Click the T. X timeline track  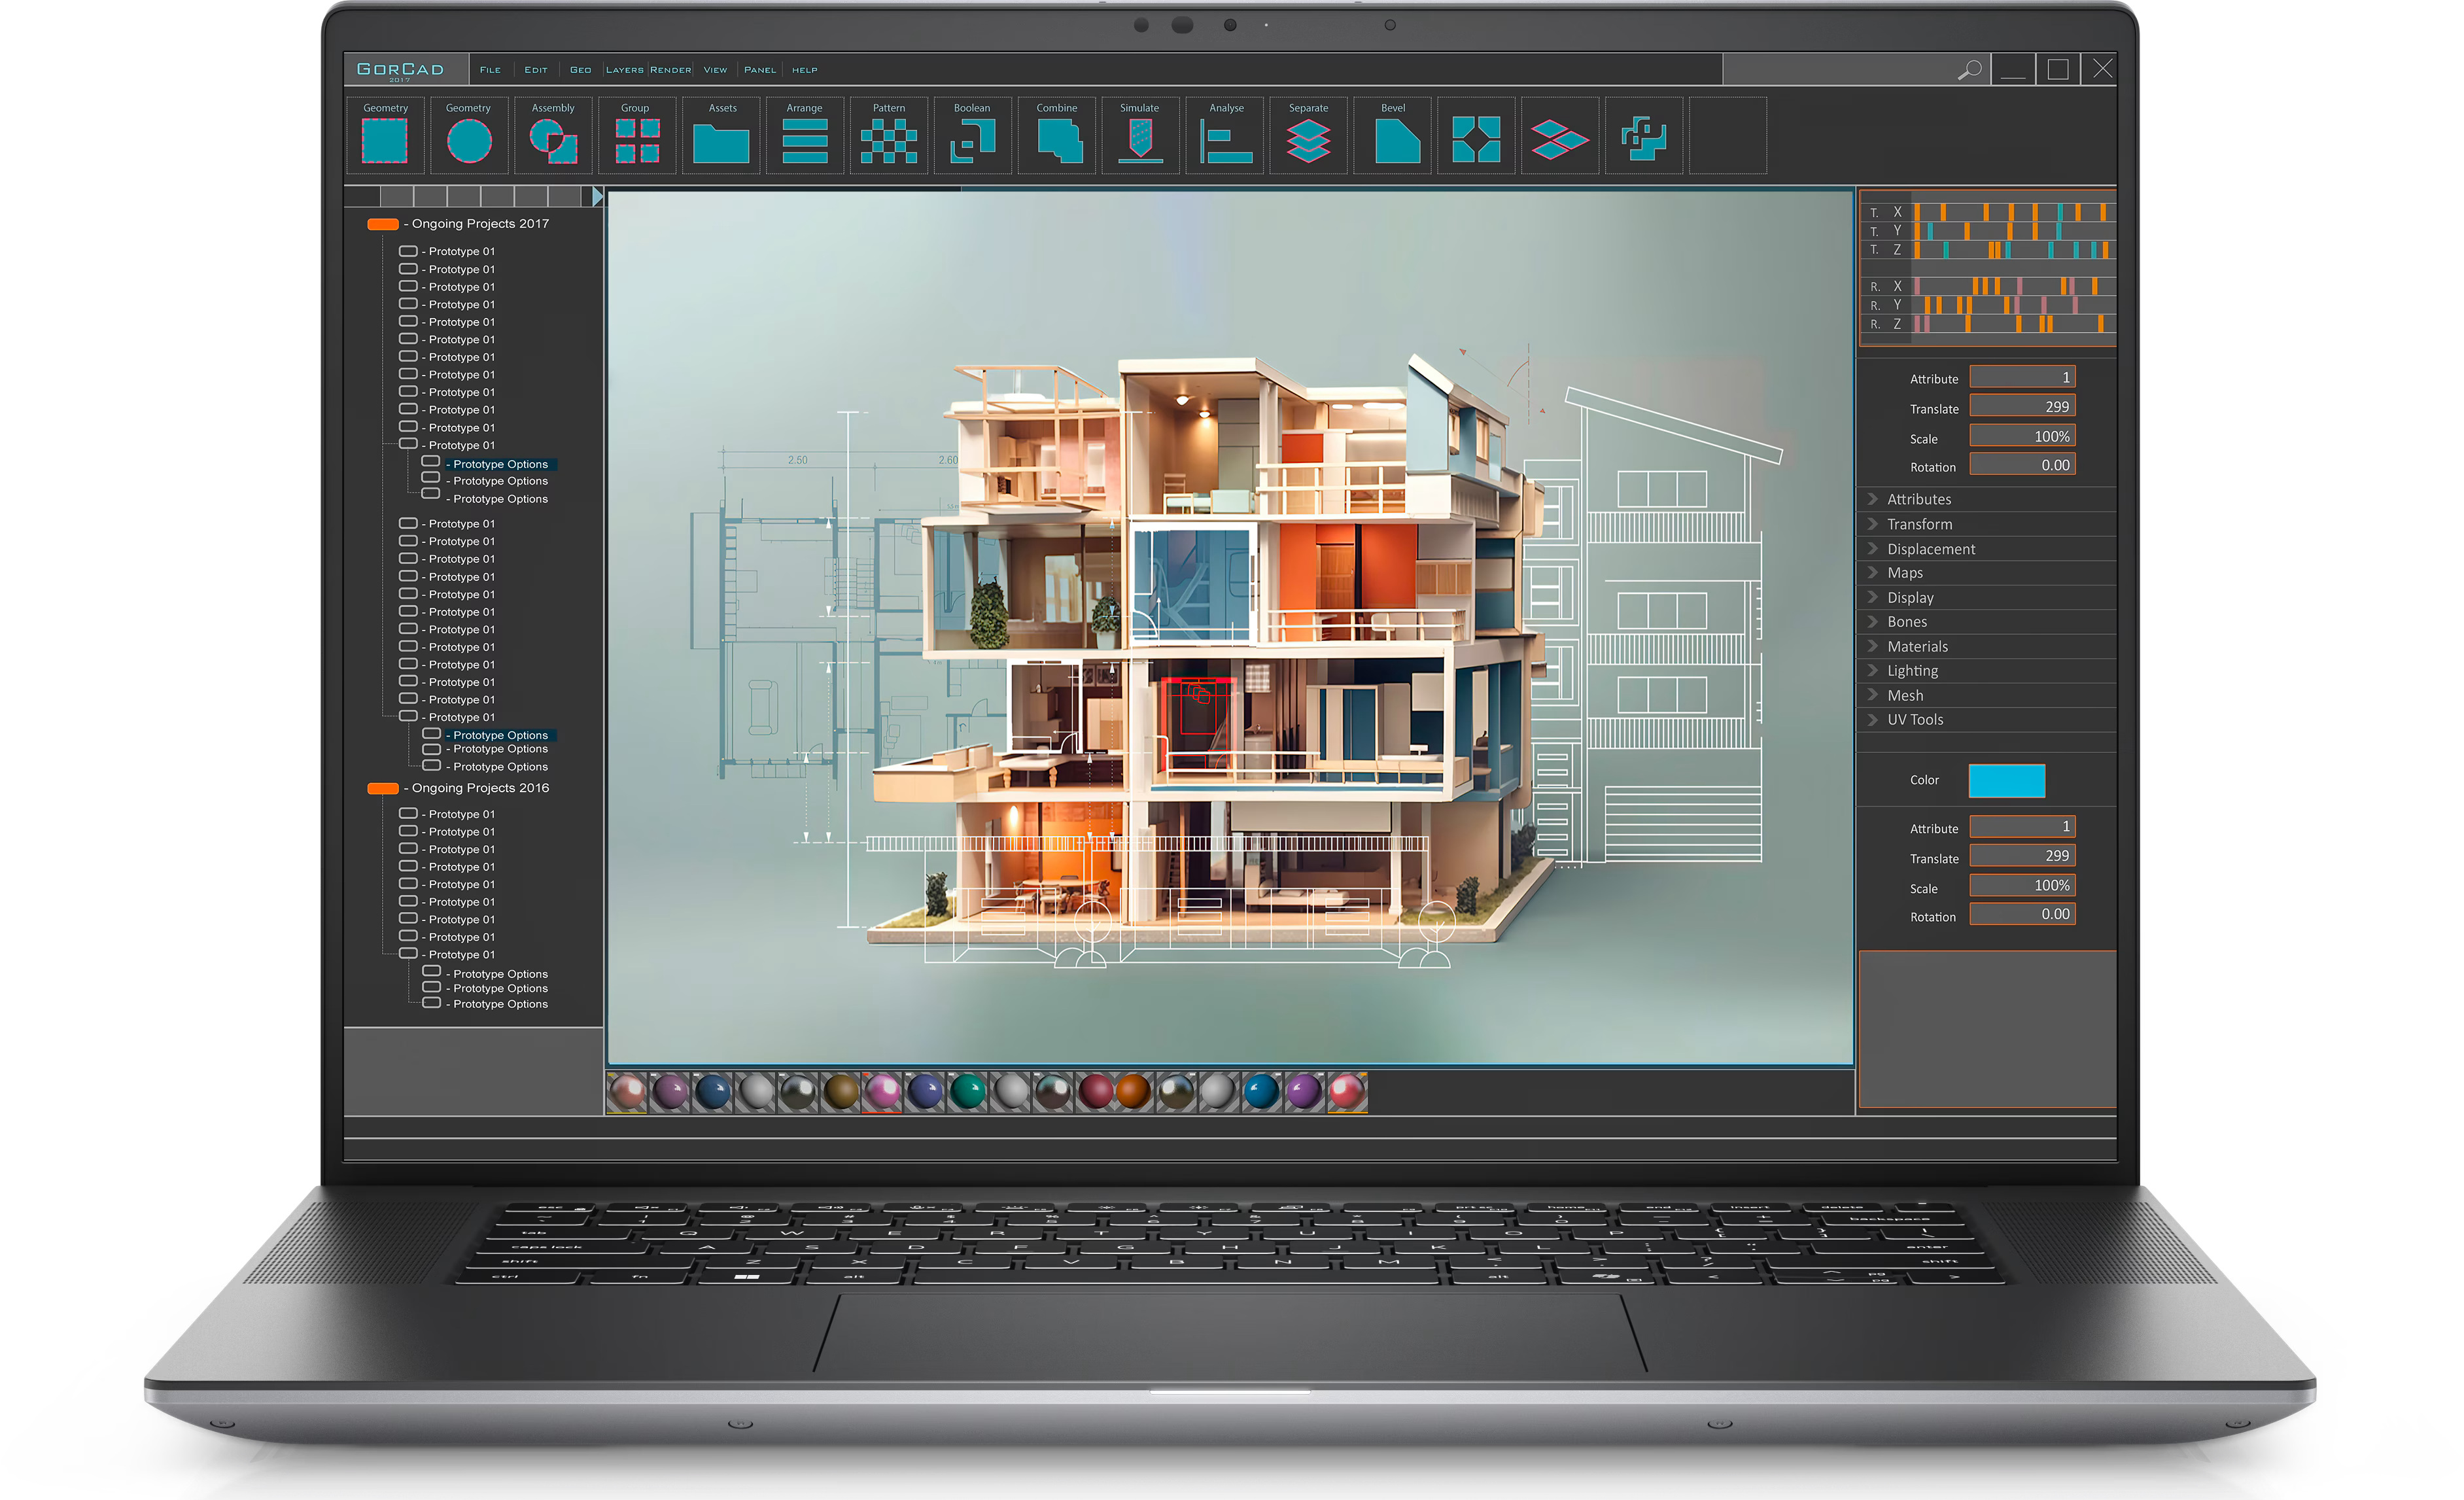click(x=2013, y=212)
